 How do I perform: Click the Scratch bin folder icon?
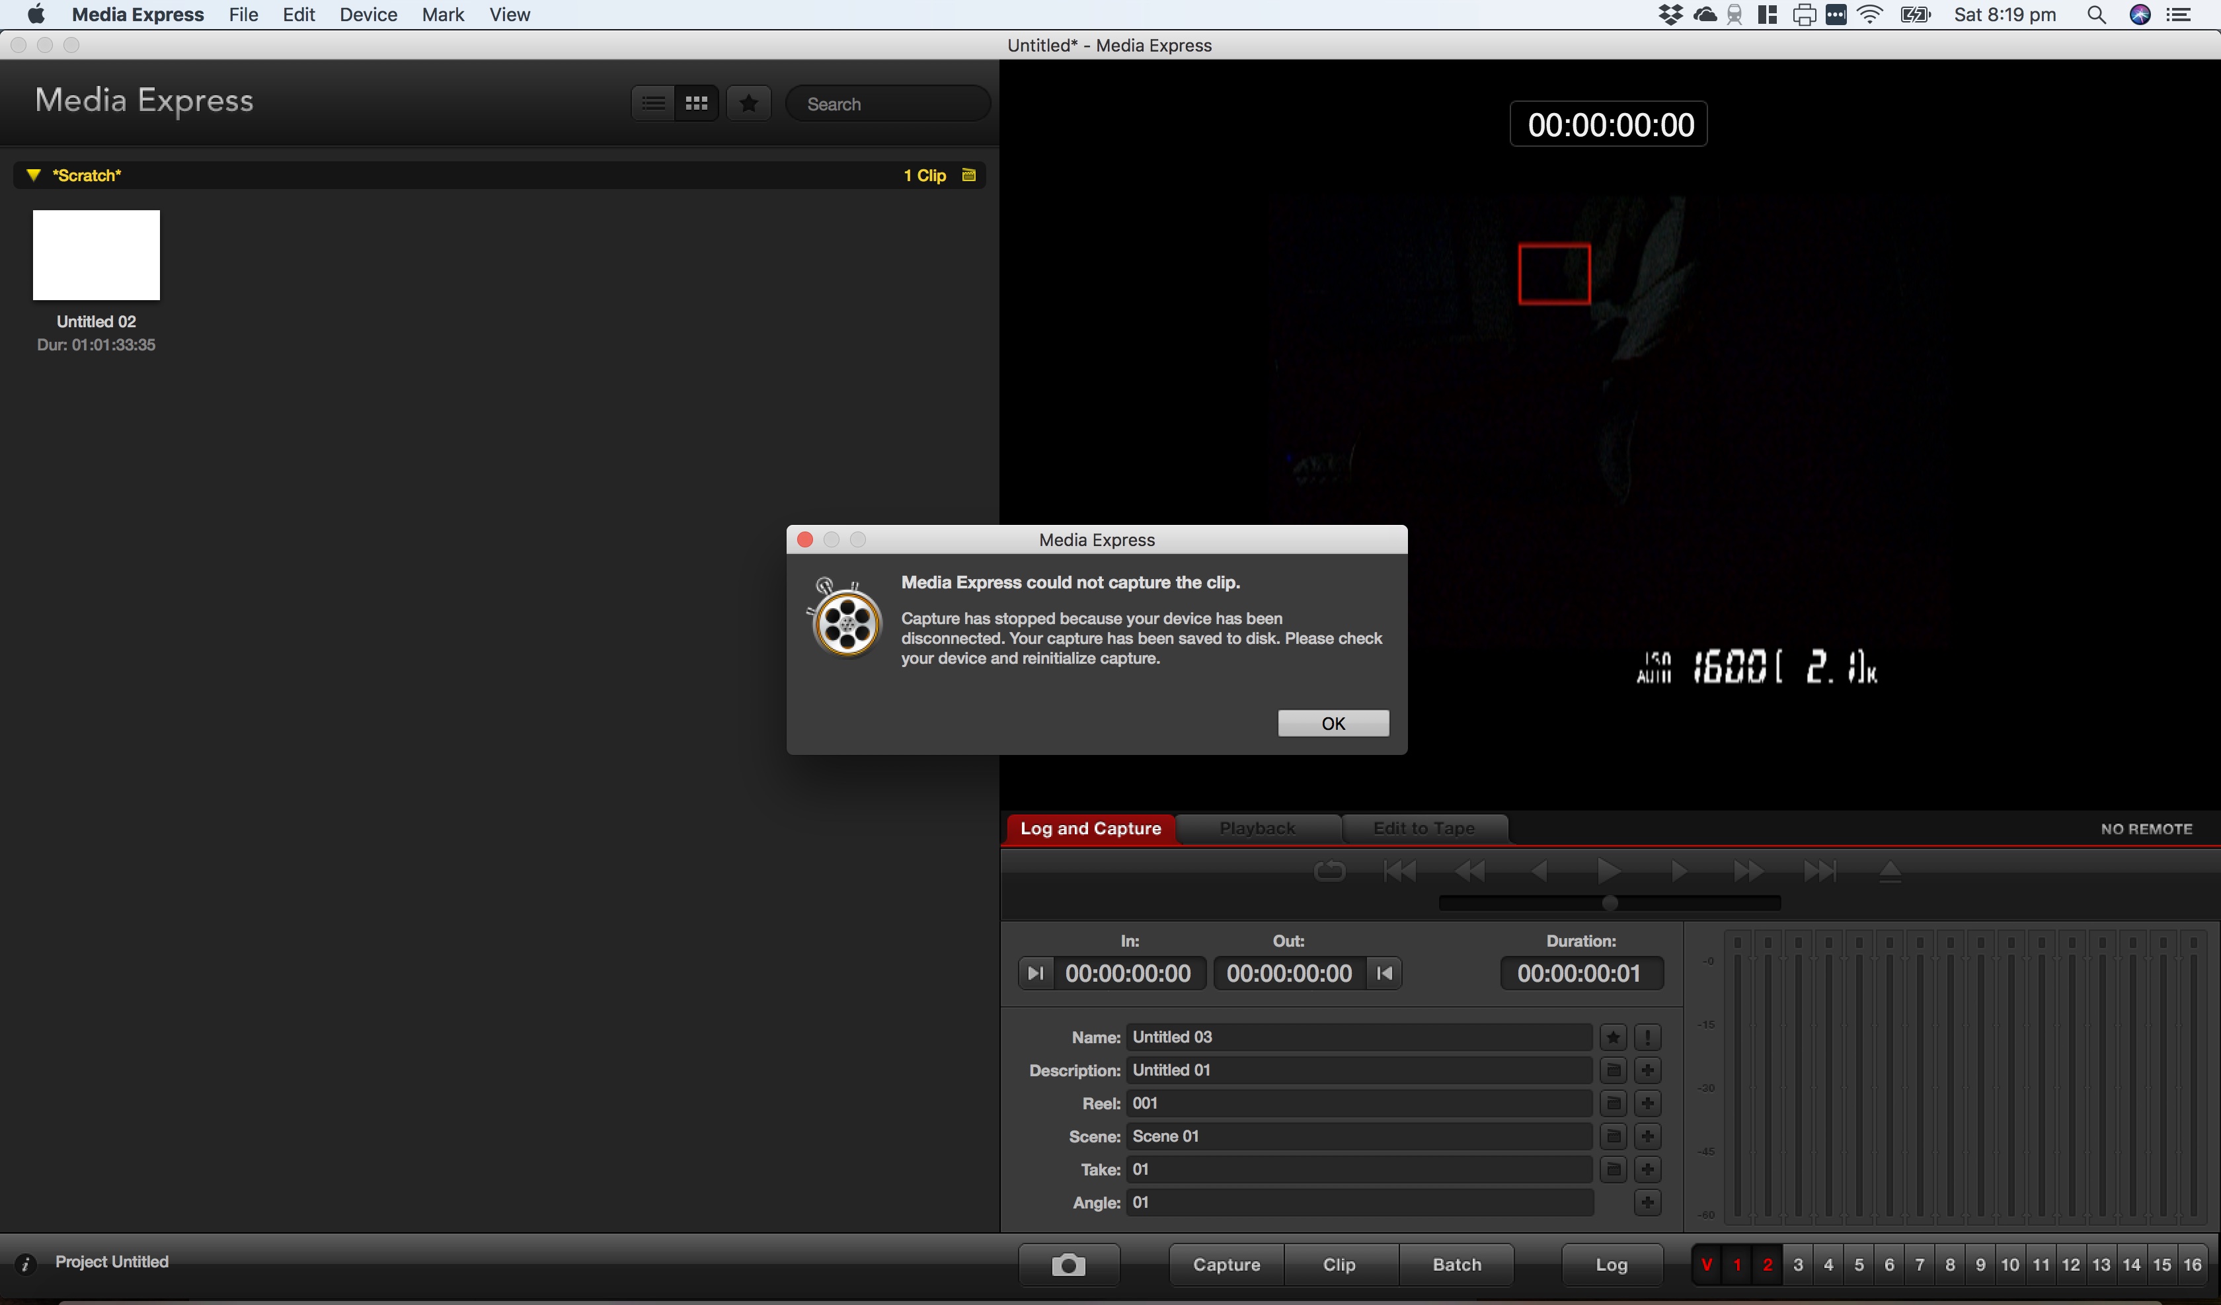click(x=968, y=175)
